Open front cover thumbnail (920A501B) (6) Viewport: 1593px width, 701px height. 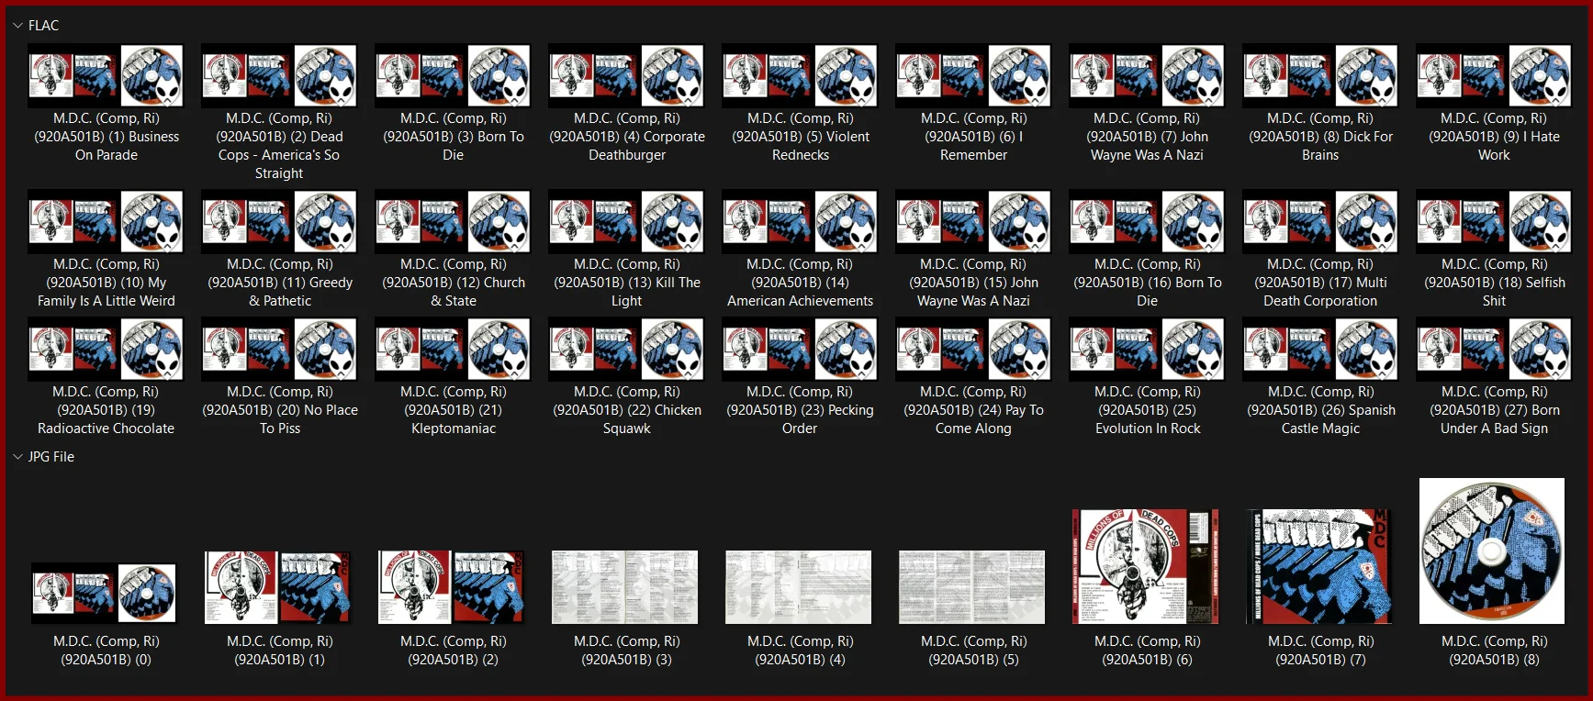point(1146,566)
